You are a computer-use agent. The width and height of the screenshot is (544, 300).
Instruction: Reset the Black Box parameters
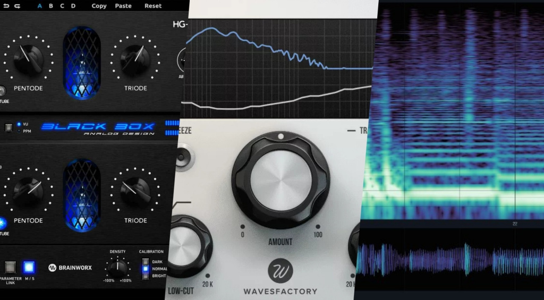click(153, 6)
